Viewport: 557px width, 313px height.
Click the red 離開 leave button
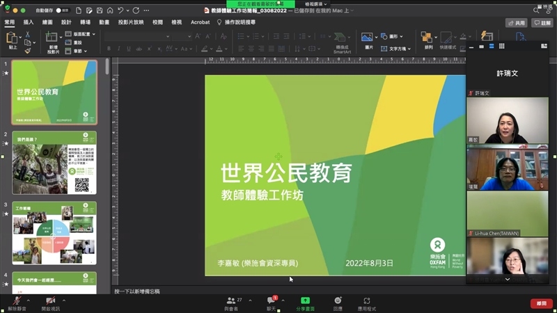pyautogui.click(x=541, y=303)
